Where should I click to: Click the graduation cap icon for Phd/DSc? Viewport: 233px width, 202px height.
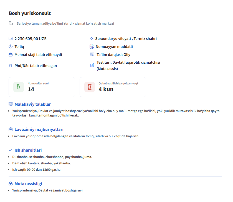(x=11, y=66)
